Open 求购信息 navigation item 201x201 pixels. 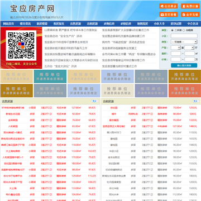109,23
